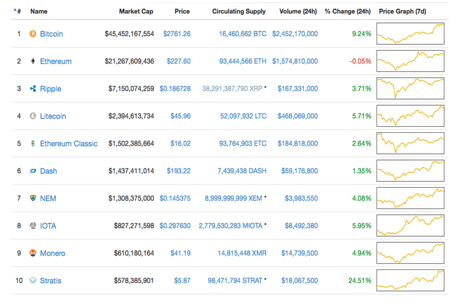Open the NEM link
This screenshot has width=454, height=302.
[48, 199]
